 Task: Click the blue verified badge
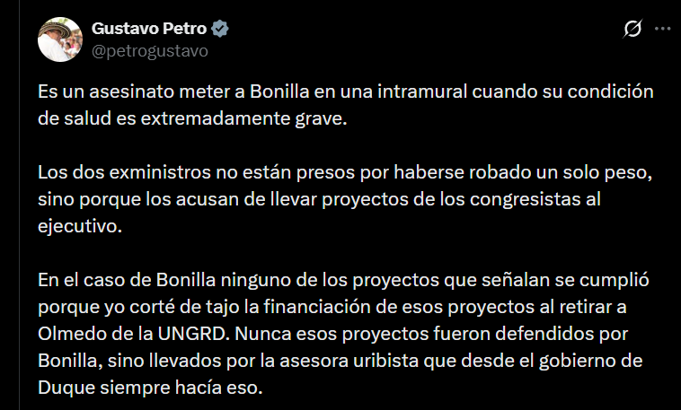[x=220, y=29]
